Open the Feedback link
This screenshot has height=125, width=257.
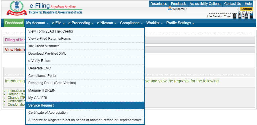(178, 4)
